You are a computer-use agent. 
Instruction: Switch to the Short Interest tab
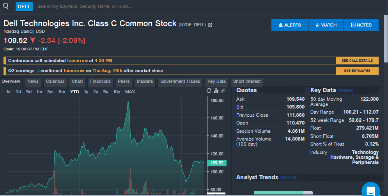point(247,82)
